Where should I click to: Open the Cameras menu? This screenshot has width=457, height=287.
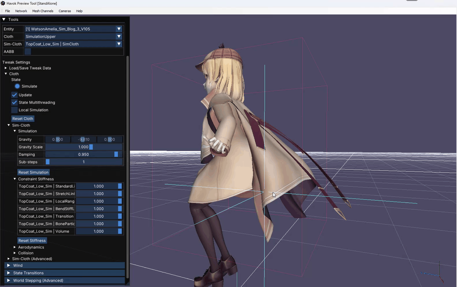[x=65, y=11]
